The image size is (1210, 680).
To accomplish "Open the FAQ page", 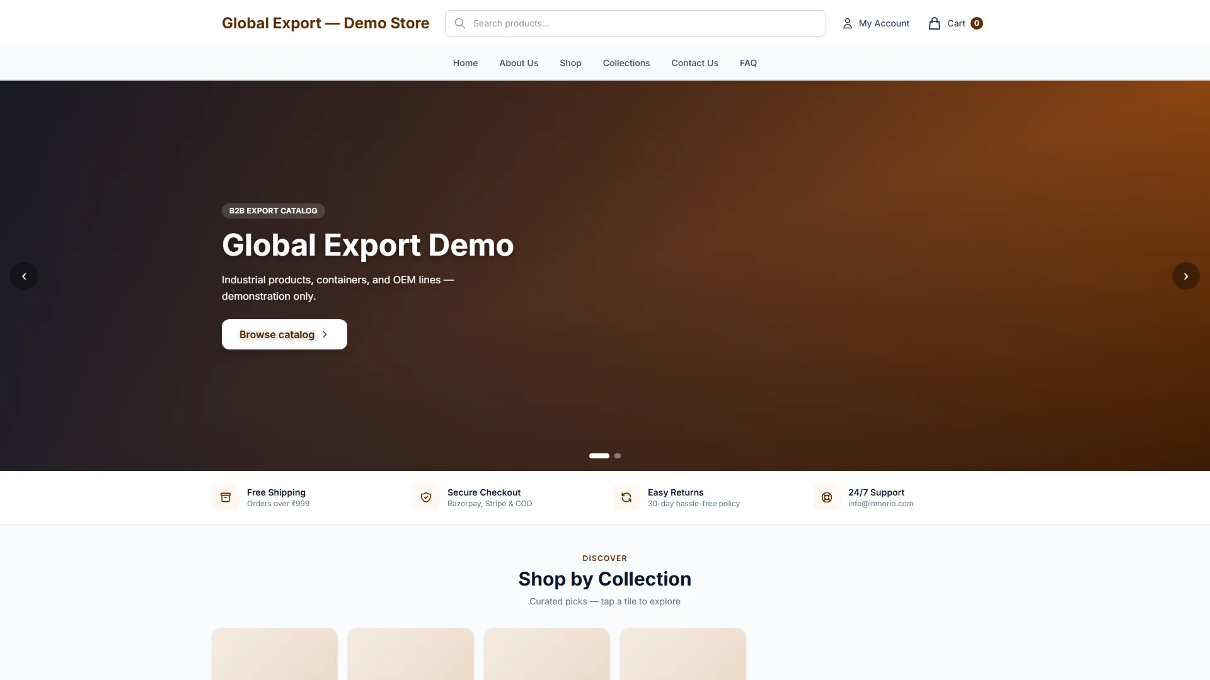I will (x=748, y=63).
